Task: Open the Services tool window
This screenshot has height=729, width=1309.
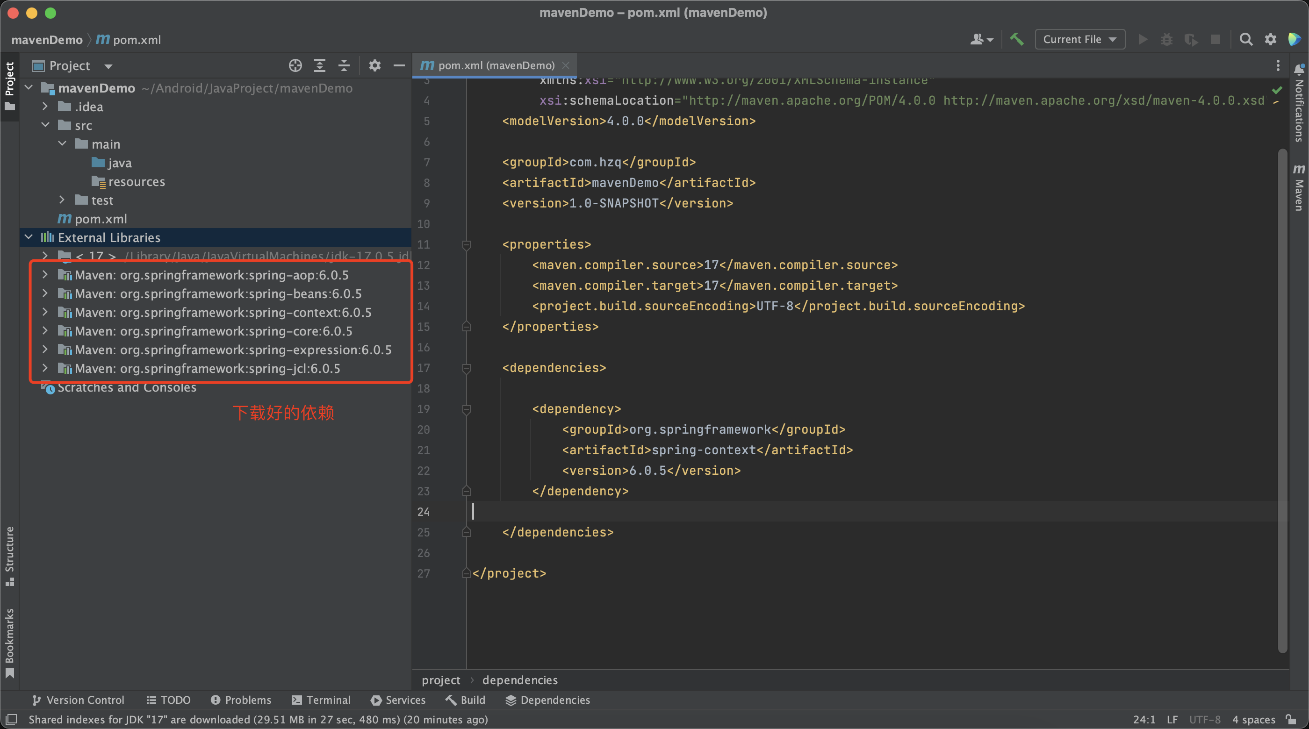Action: click(x=398, y=700)
